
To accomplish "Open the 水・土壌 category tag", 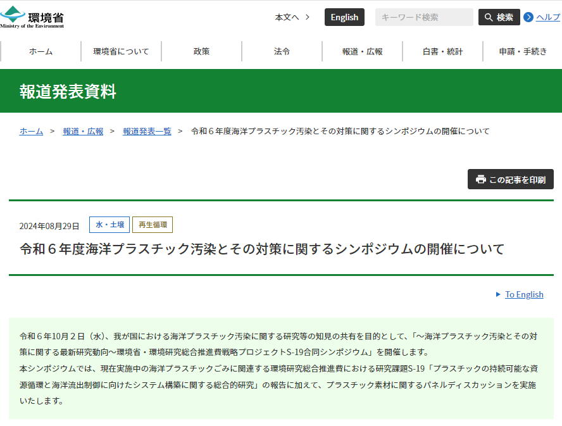I will (109, 225).
